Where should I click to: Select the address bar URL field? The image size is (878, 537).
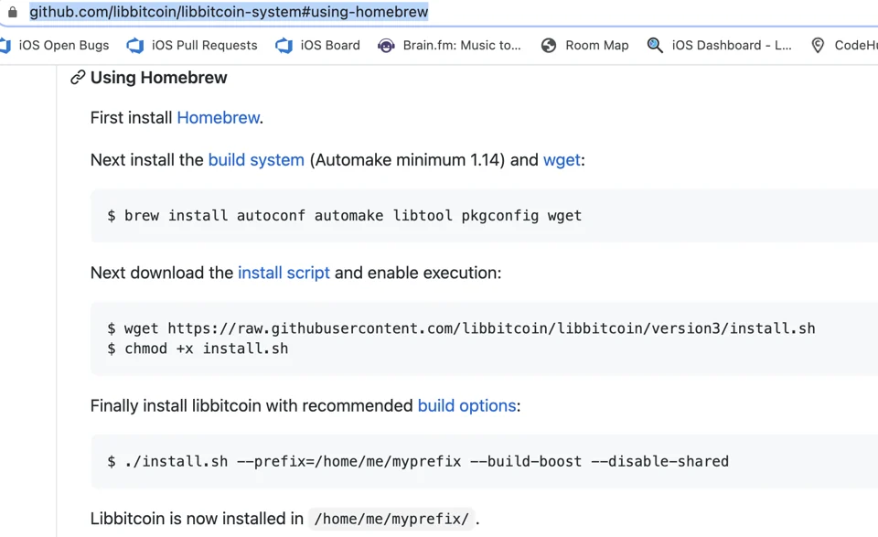(x=229, y=12)
